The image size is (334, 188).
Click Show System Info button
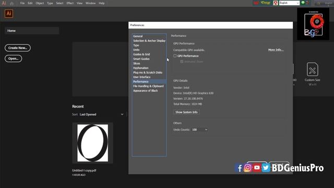click(186, 112)
